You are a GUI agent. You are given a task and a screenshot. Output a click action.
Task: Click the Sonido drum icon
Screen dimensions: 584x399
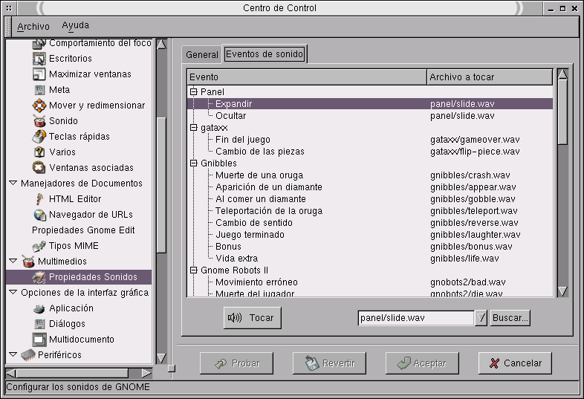(x=39, y=121)
